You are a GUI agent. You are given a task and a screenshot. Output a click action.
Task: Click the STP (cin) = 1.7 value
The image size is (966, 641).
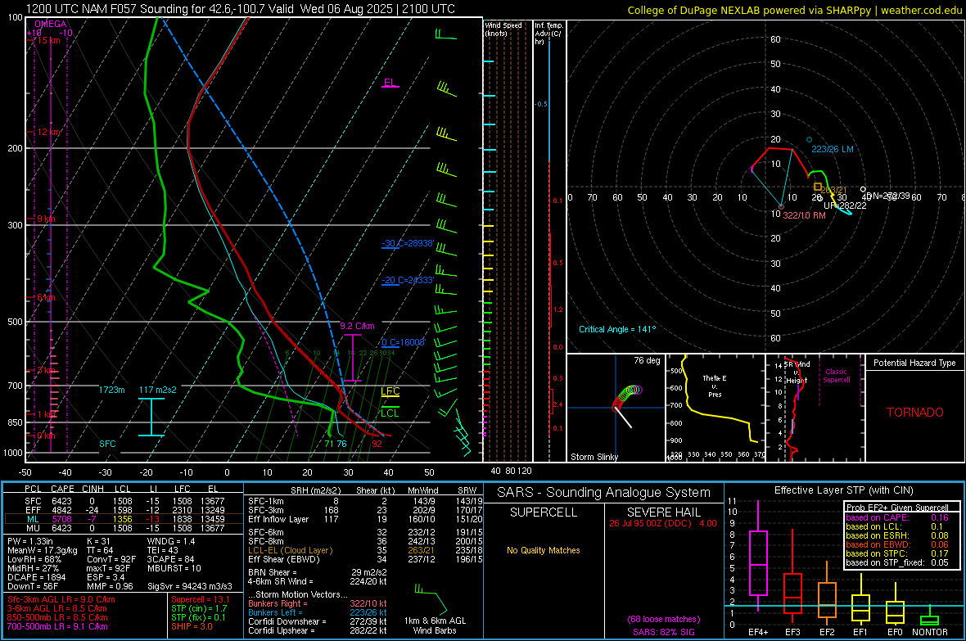click(199, 608)
